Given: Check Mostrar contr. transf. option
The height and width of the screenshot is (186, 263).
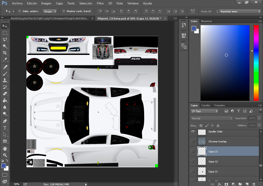Looking at the screenshot, I should 64,11.
